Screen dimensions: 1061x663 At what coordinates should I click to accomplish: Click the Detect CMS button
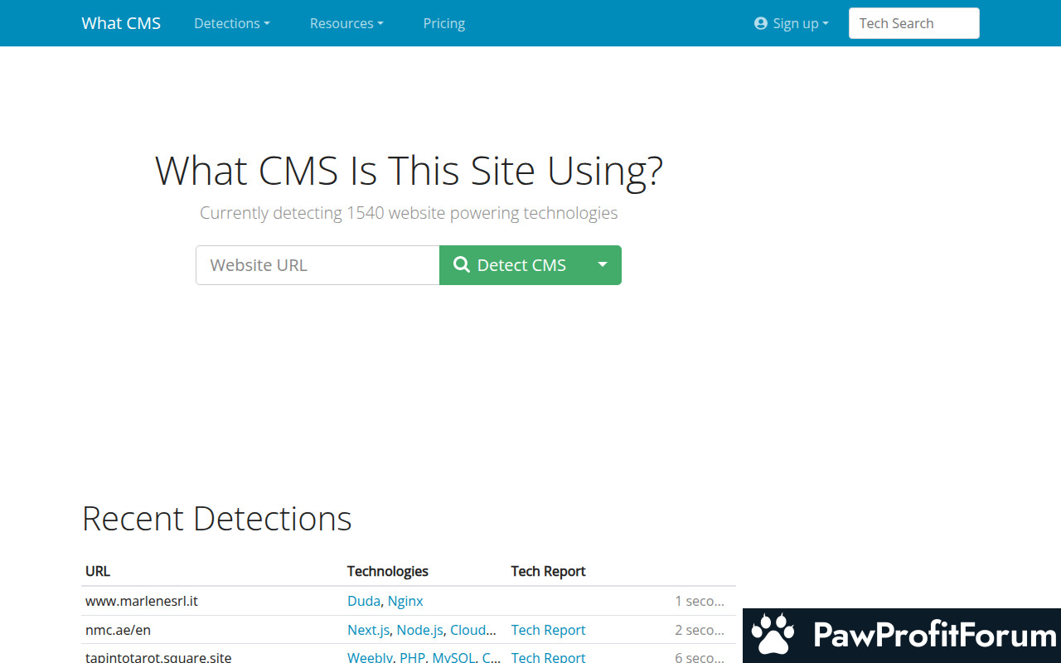pos(511,265)
